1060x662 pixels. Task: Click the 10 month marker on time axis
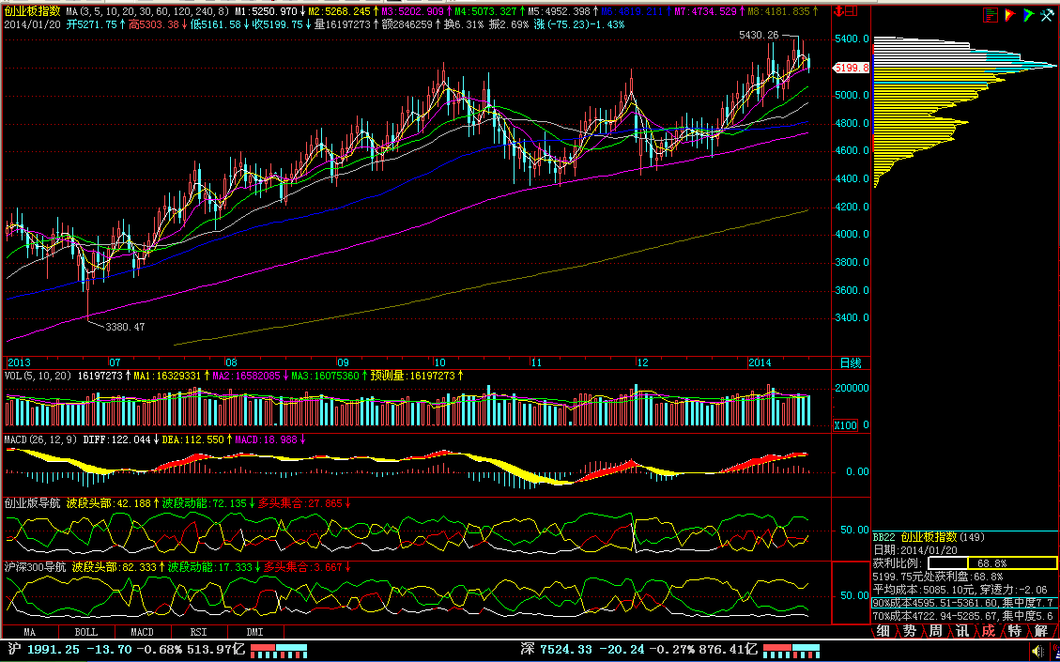point(442,363)
